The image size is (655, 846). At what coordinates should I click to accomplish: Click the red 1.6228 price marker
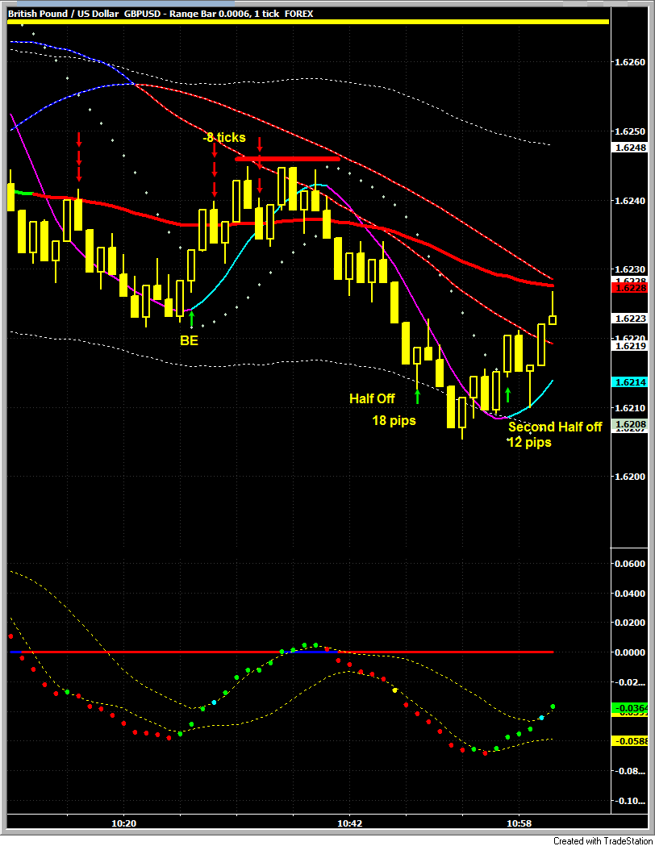(630, 288)
